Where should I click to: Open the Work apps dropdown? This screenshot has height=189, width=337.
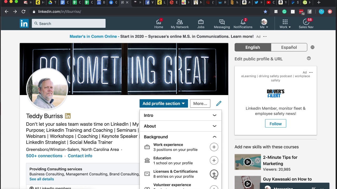[x=285, y=23]
